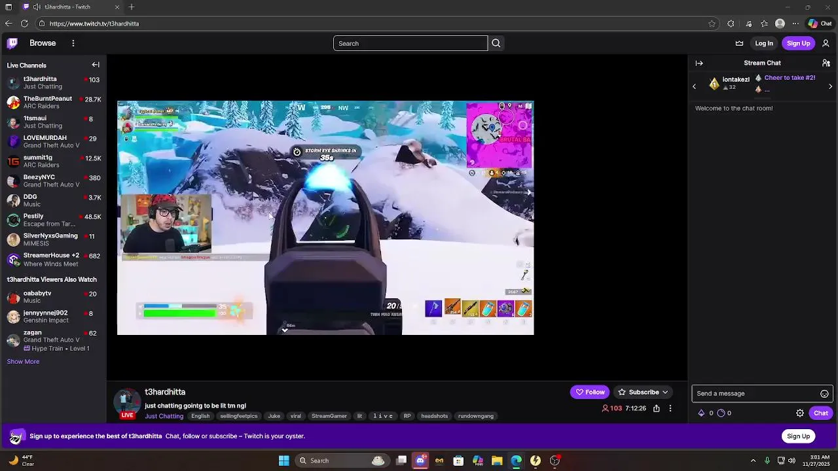Open the chat community users icon
838x471 pixels.
coord(826,63)
